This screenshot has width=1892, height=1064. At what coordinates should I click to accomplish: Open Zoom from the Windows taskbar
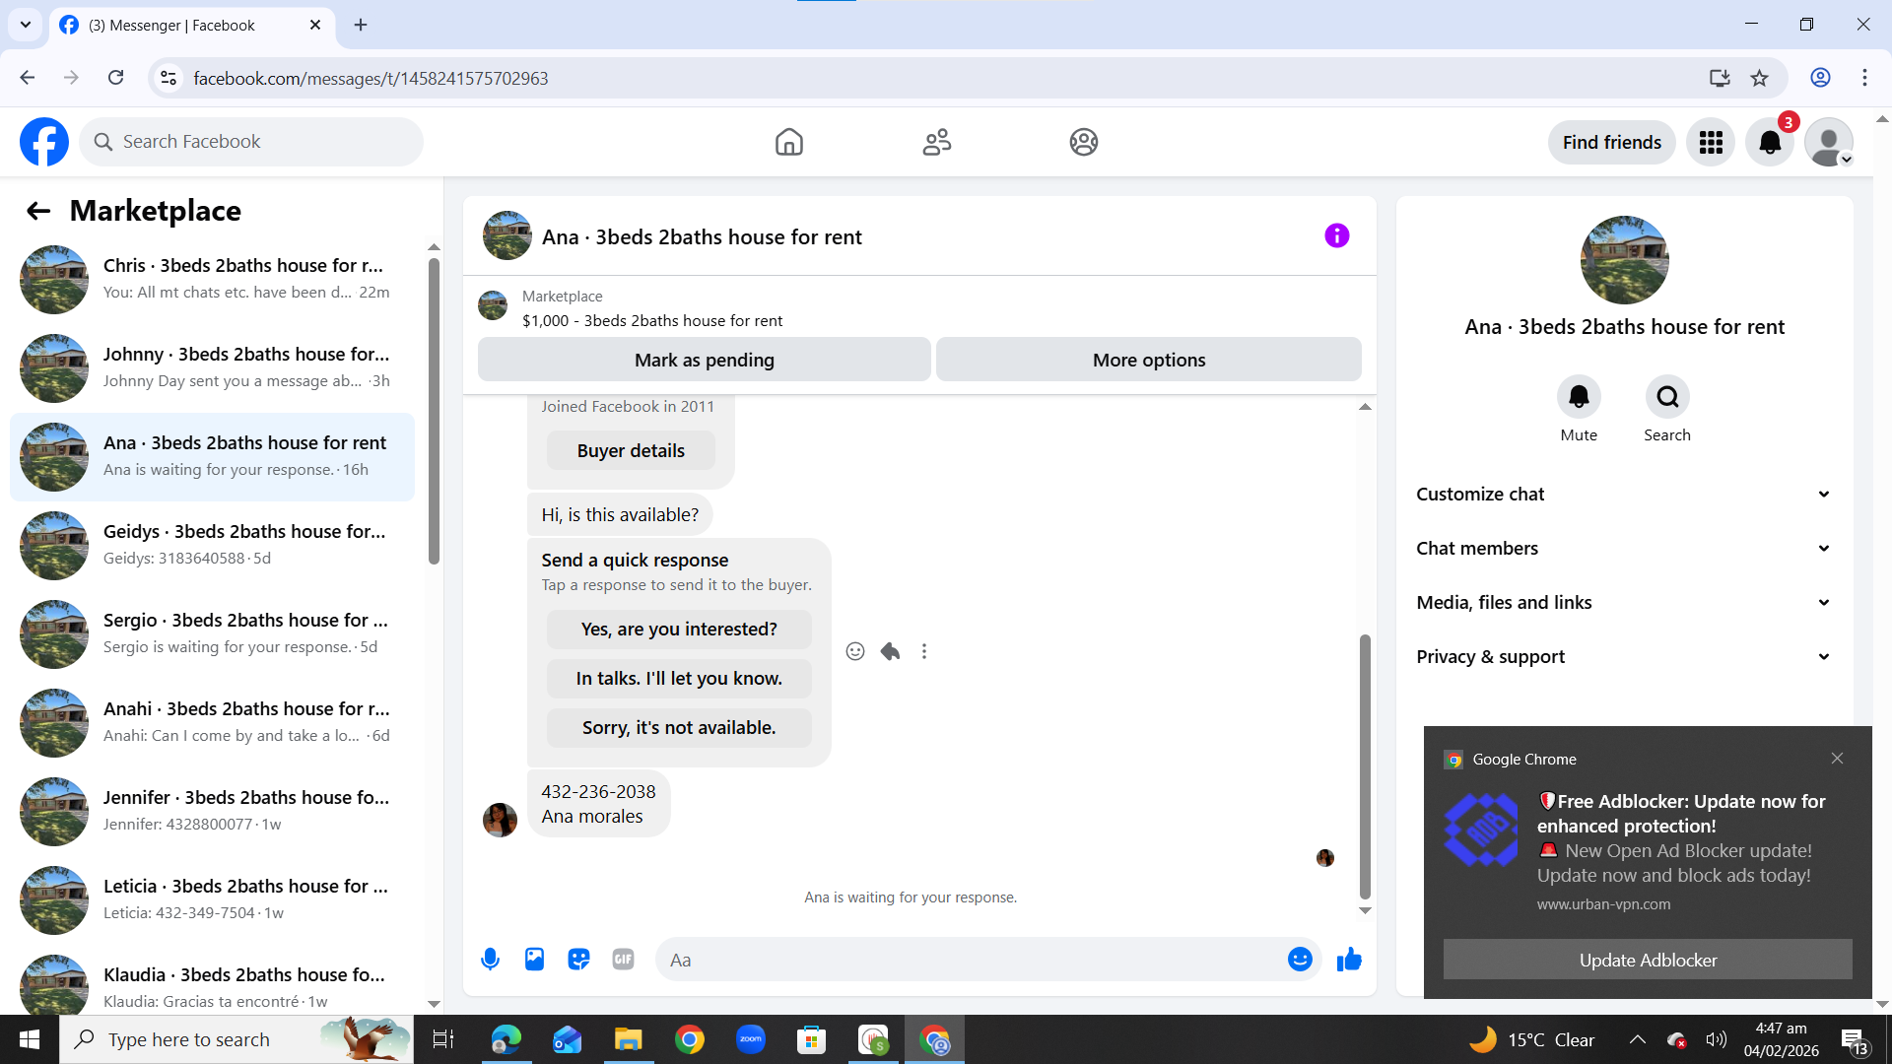pyautogui.click(x=750, y=1039)
